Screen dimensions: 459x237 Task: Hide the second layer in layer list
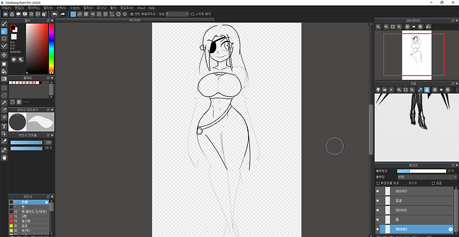pyautogui.click(x=377, y=201)
